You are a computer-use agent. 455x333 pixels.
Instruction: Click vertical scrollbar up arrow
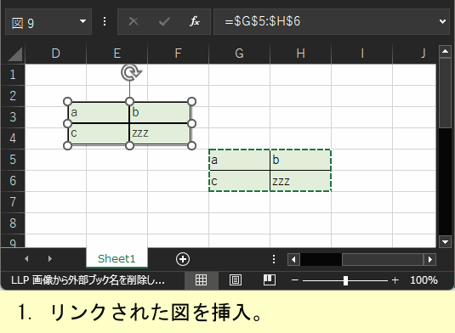445,51
